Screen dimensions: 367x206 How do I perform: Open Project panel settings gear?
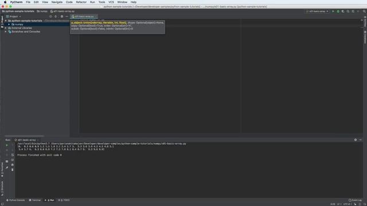(62, 17)
